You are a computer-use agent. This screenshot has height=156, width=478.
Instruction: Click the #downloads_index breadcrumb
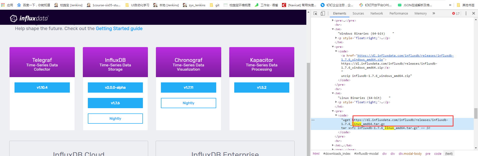click(337, 153)
